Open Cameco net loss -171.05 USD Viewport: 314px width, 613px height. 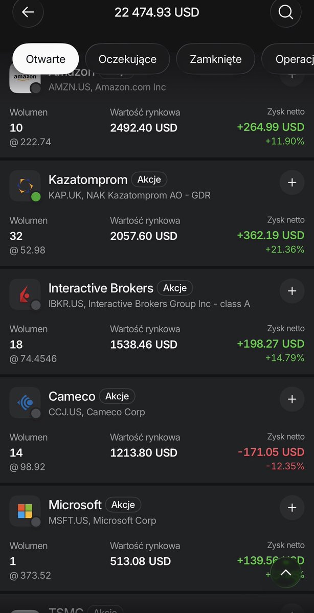[x=271, y=452]
